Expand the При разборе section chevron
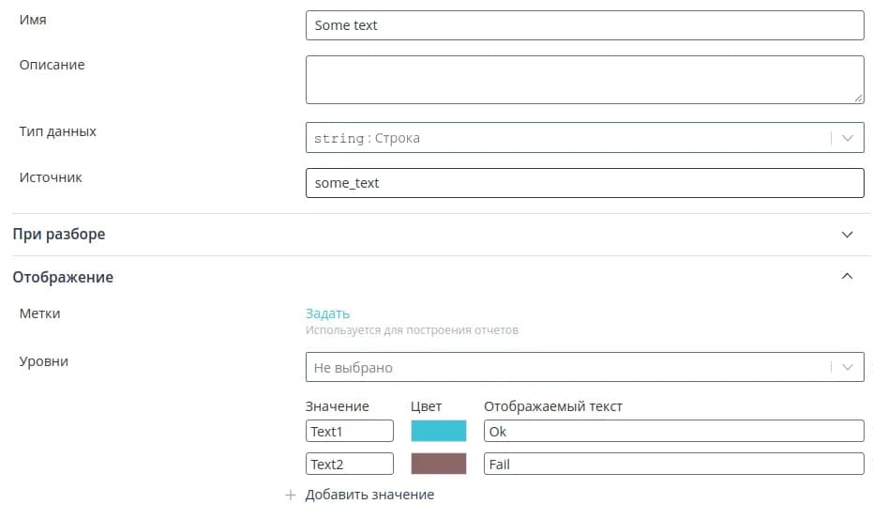Image resolution: width=873 pixels, height=519 pixels. pos(847,235)
